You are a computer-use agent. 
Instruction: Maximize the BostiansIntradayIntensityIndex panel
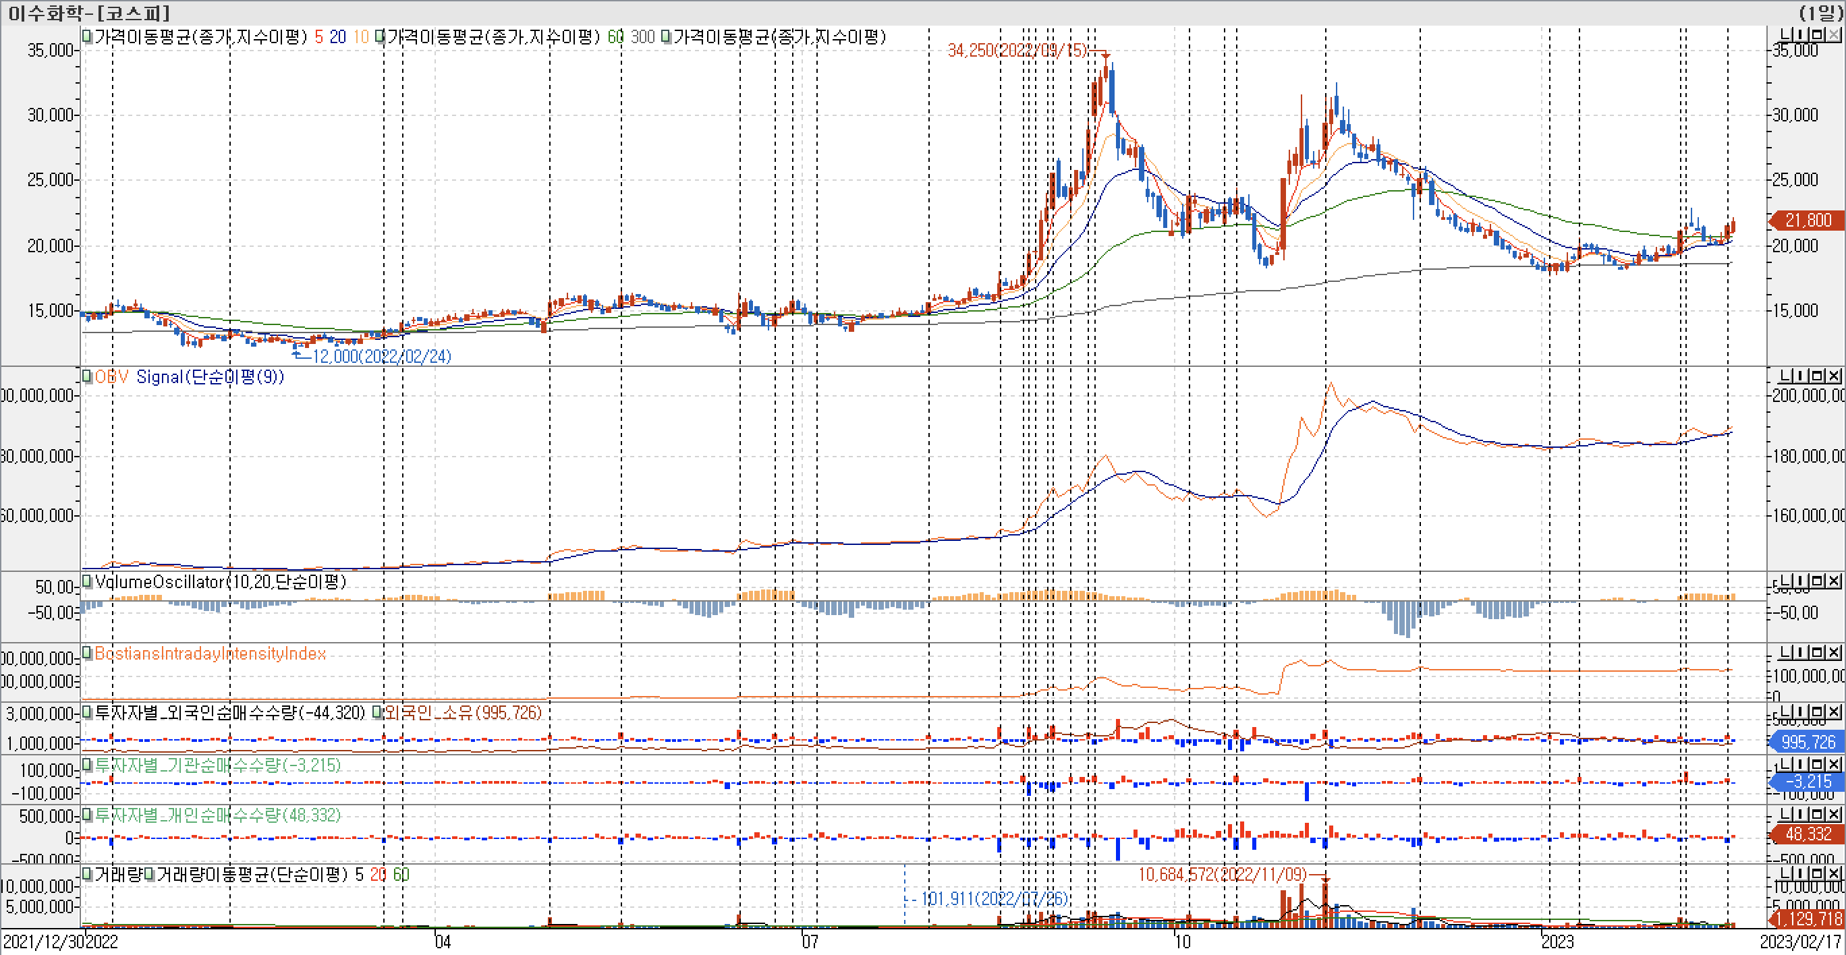[1818, 653]
